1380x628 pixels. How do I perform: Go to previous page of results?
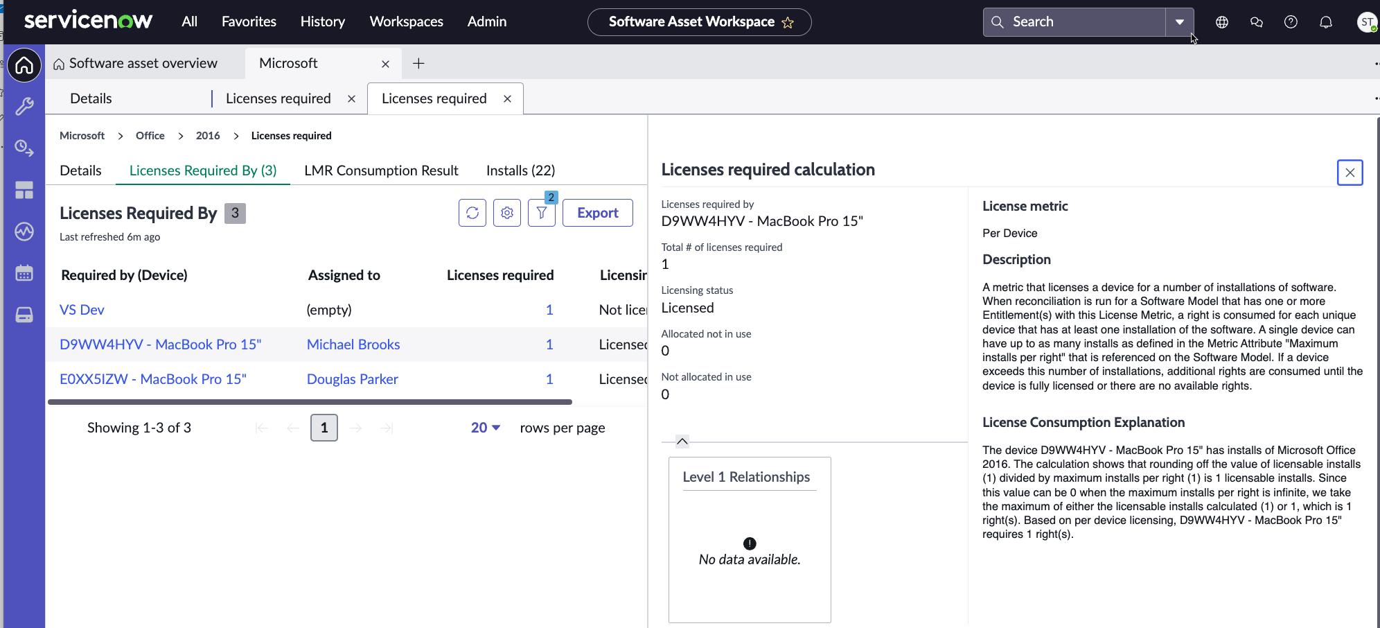293,428
